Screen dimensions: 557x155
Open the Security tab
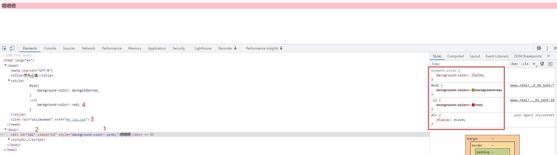coord(179,48)
